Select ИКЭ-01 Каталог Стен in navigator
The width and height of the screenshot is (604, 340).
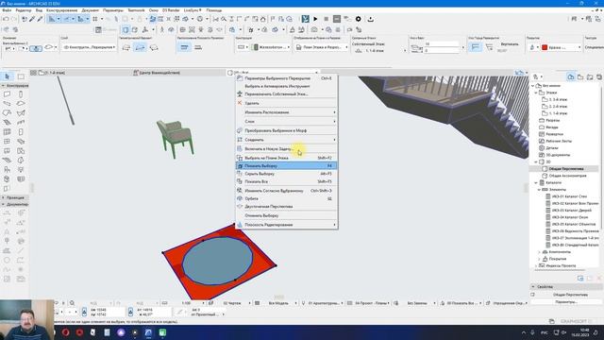[569, 196]
